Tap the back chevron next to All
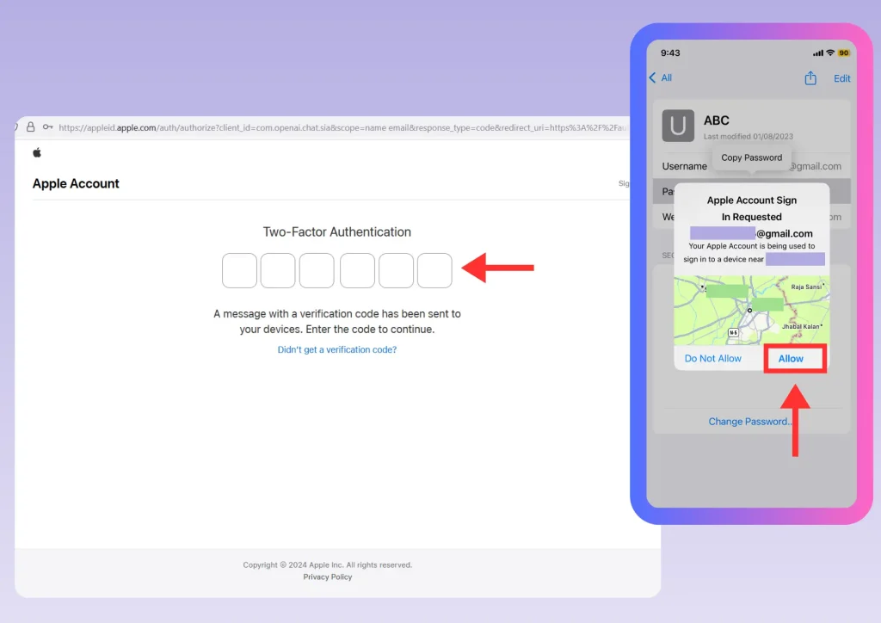 coord(652,77)
